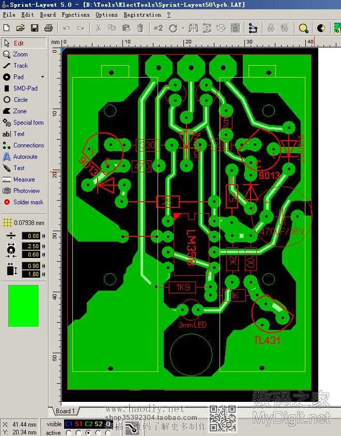Activate the Autoroute tool

tap(25, 157)
